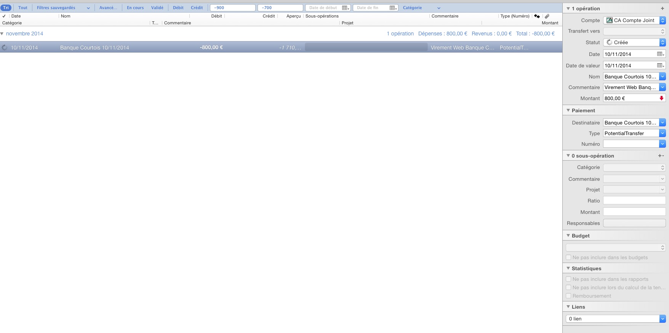
Task: Open the Type dropdown showing PotentialTransfer
Action: coord(663,133)
